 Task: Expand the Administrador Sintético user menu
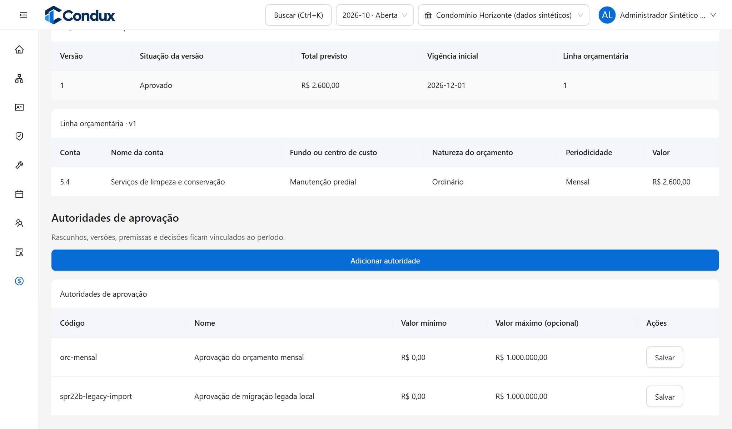658,15
